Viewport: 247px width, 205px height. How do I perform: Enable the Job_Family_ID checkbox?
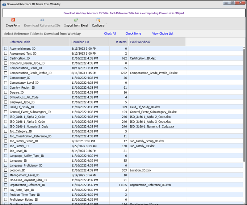[6, 146]
